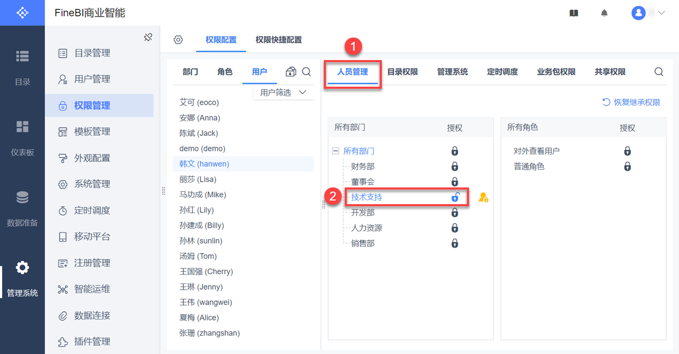Toggle the authorization lock for 普通角色
This screenshot has height=354, width=679.
627,167
